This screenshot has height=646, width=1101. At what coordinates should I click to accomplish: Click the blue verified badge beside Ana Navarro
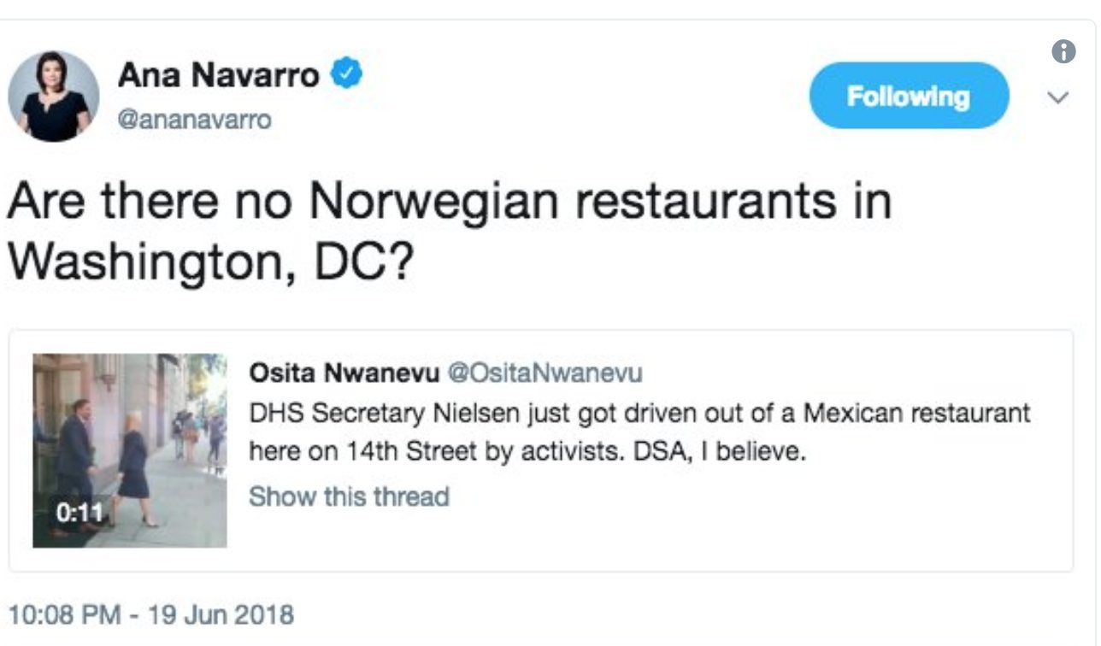point(346,75)
